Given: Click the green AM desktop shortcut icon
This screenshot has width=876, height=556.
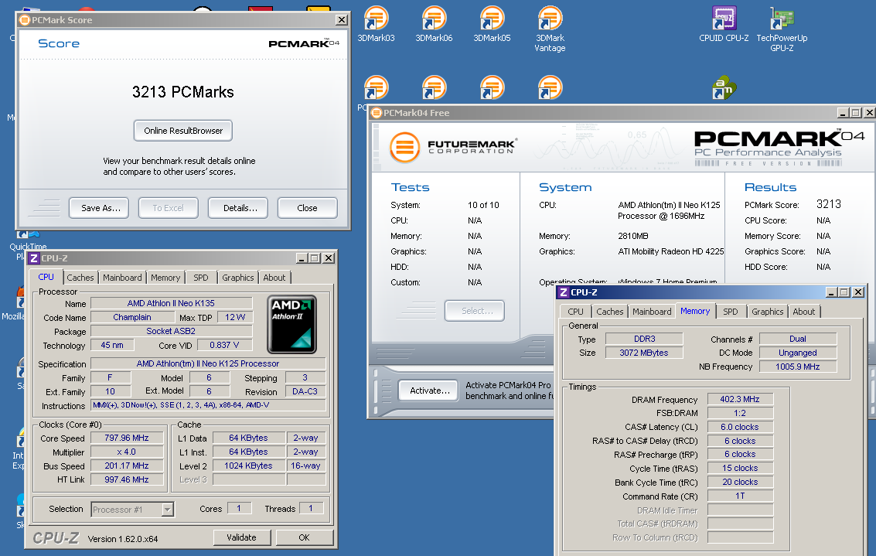Looking at the screenshot, I should [724, 87].
